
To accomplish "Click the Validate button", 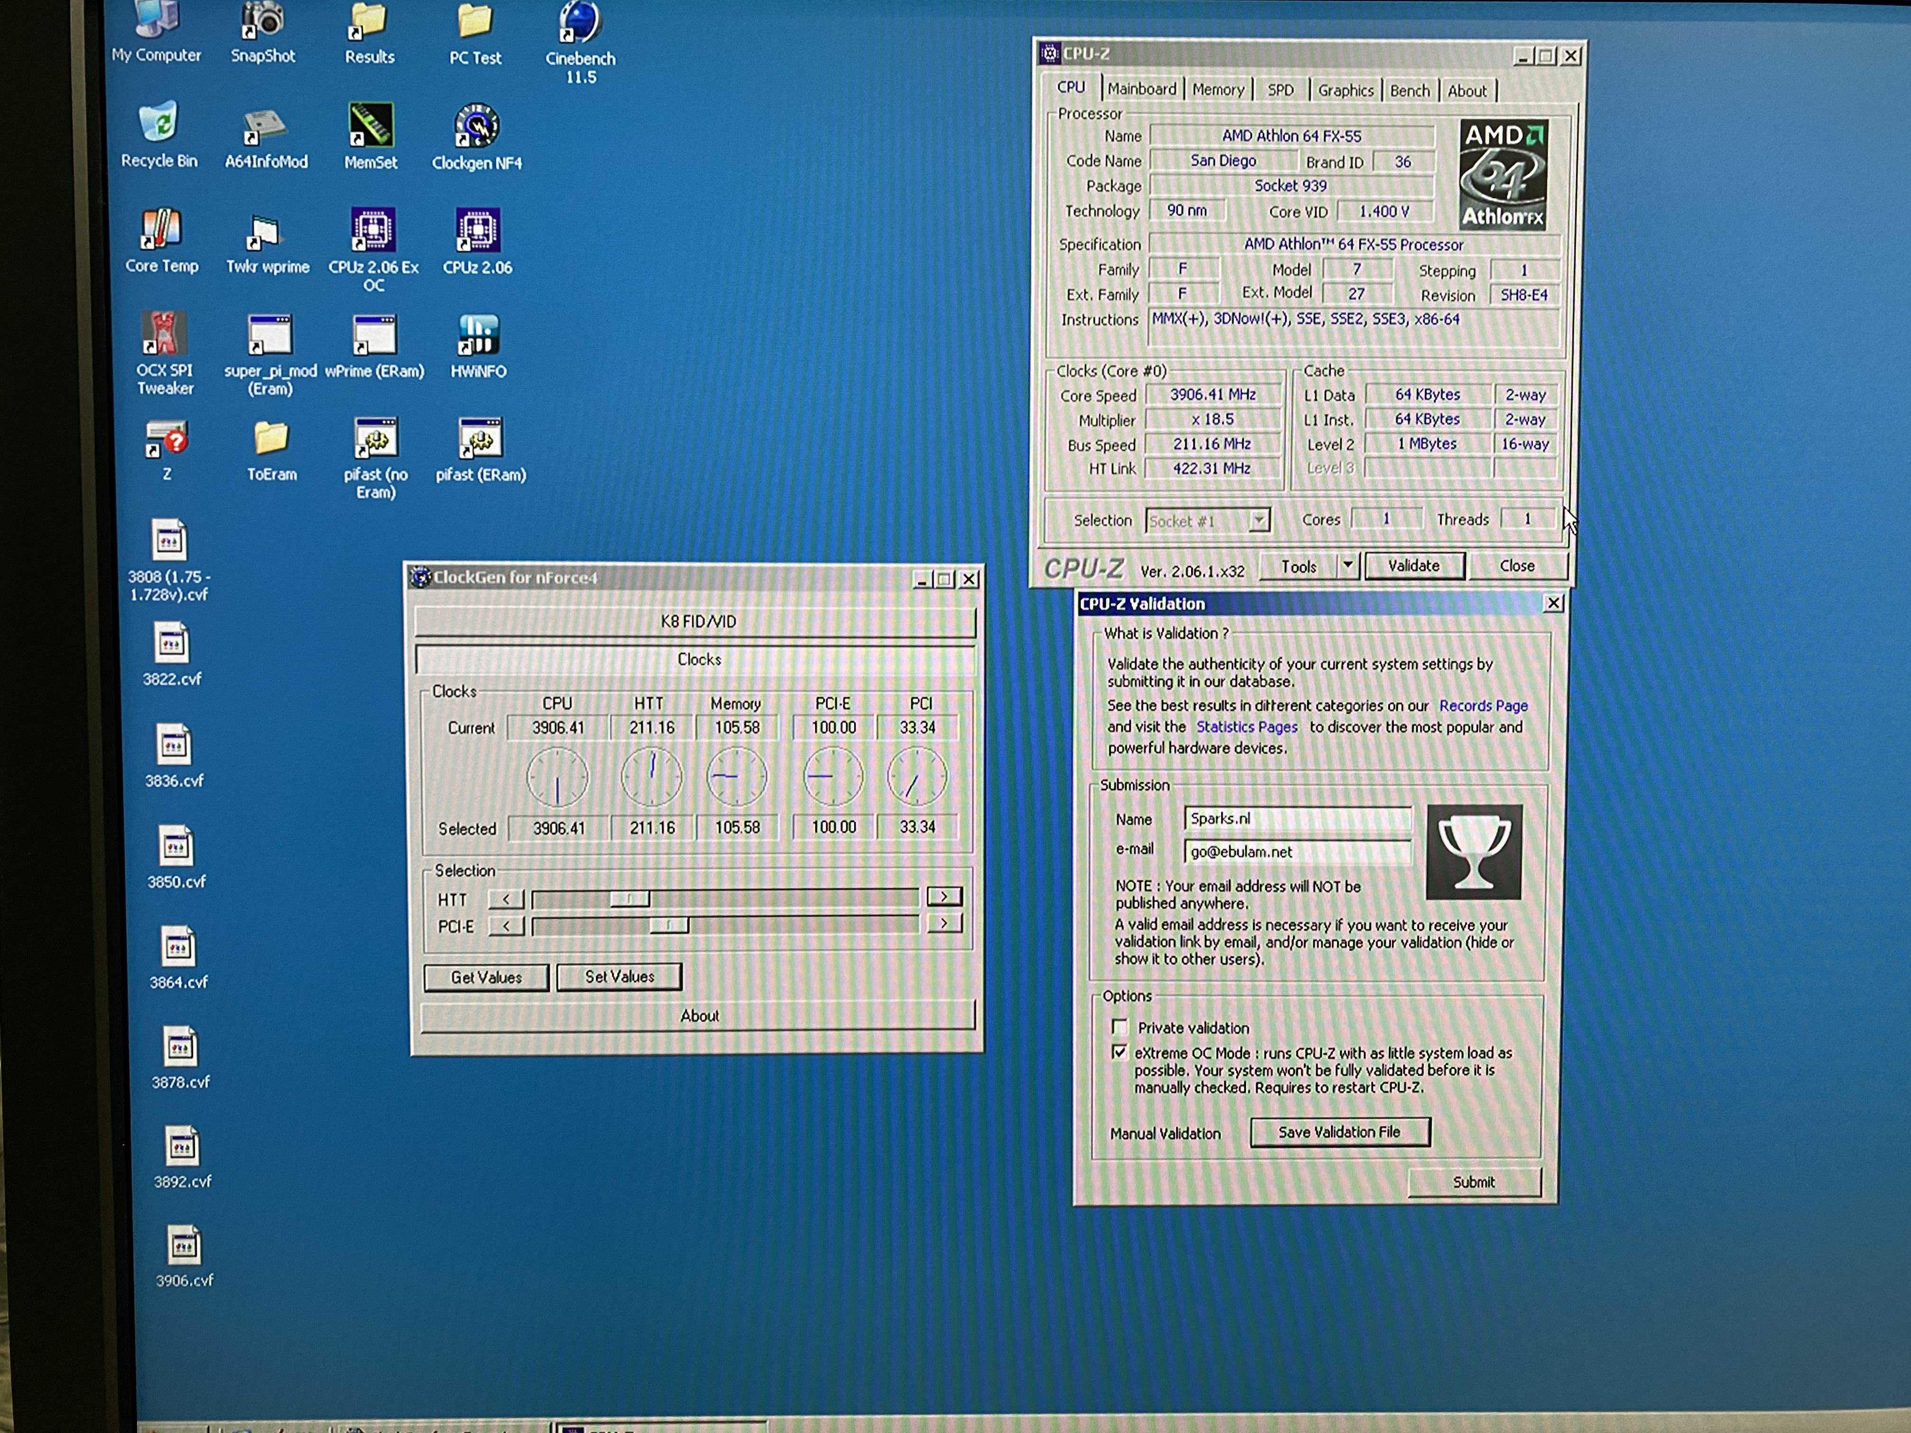I will pos(1414,566).
